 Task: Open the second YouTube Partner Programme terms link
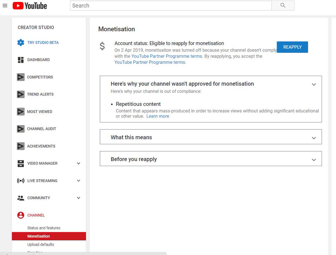click(150, 62)
